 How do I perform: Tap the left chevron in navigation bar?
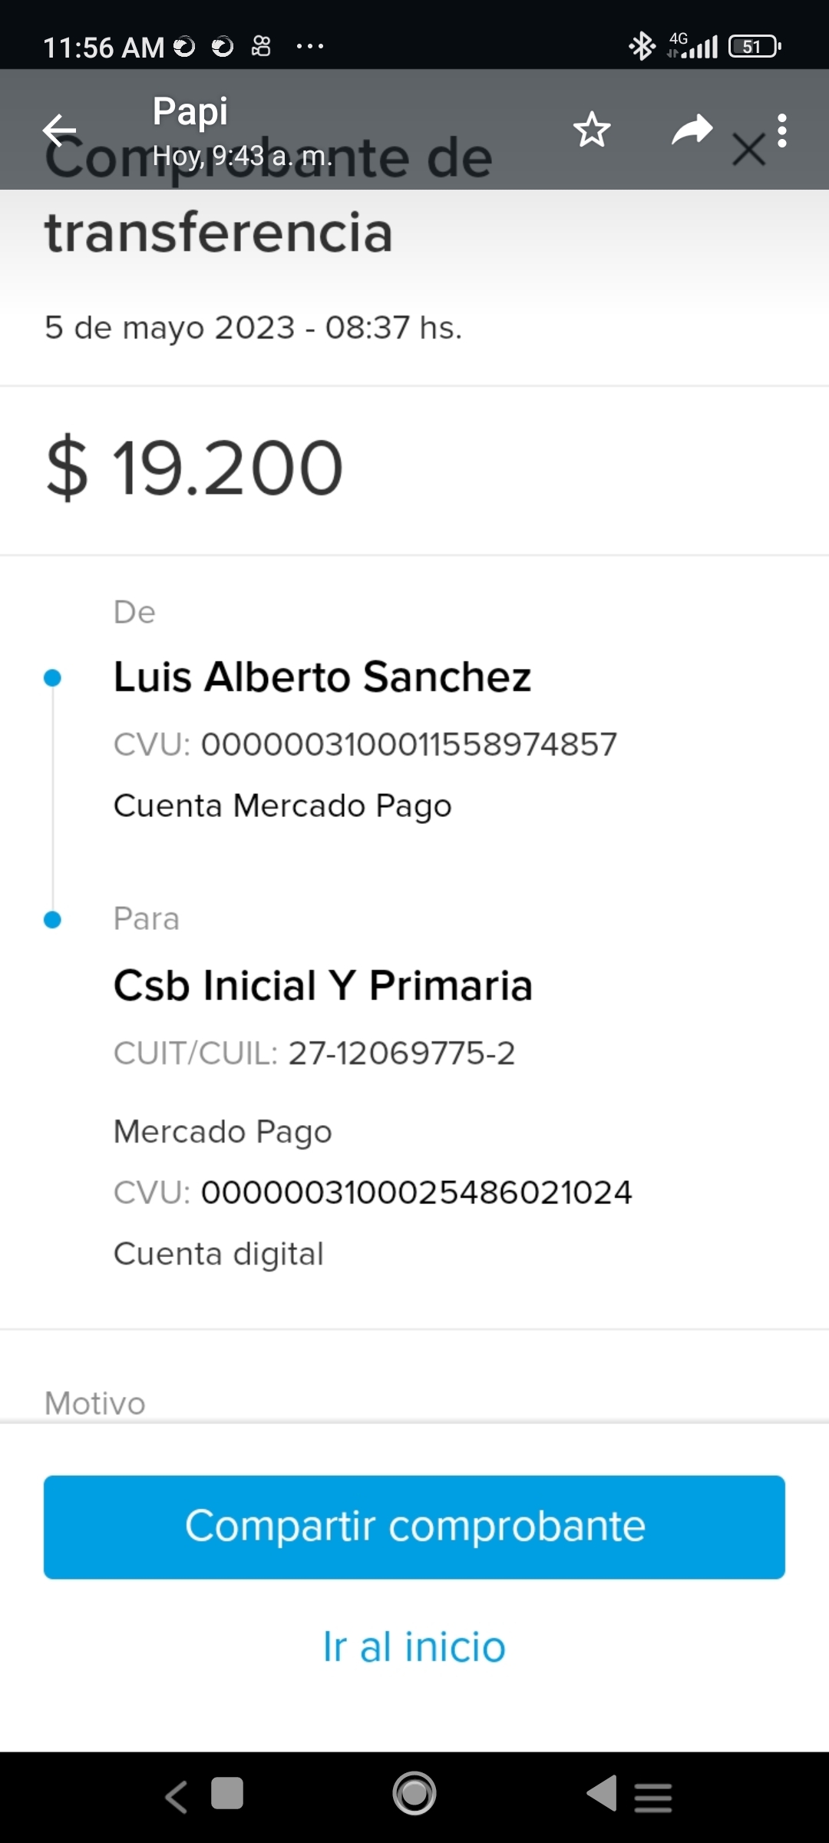pos(177,1797)
